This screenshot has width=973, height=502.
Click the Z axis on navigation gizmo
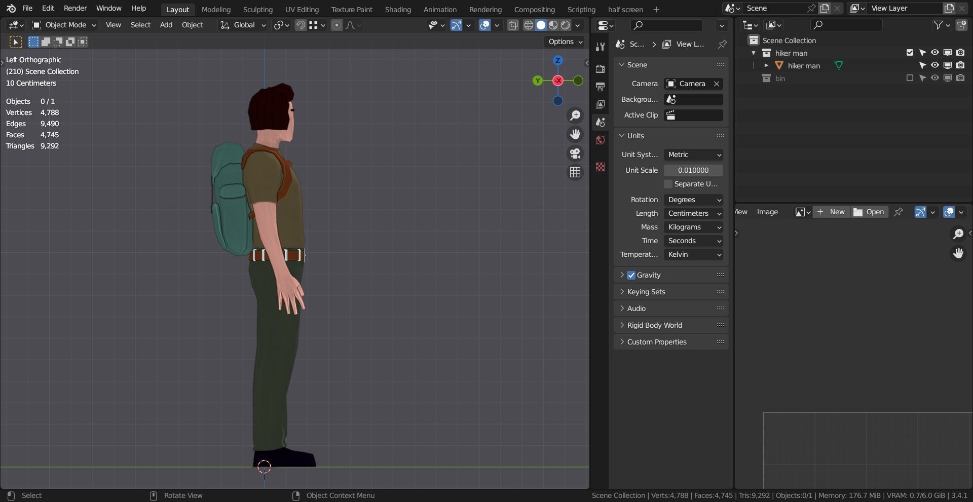tap(558, 60)
